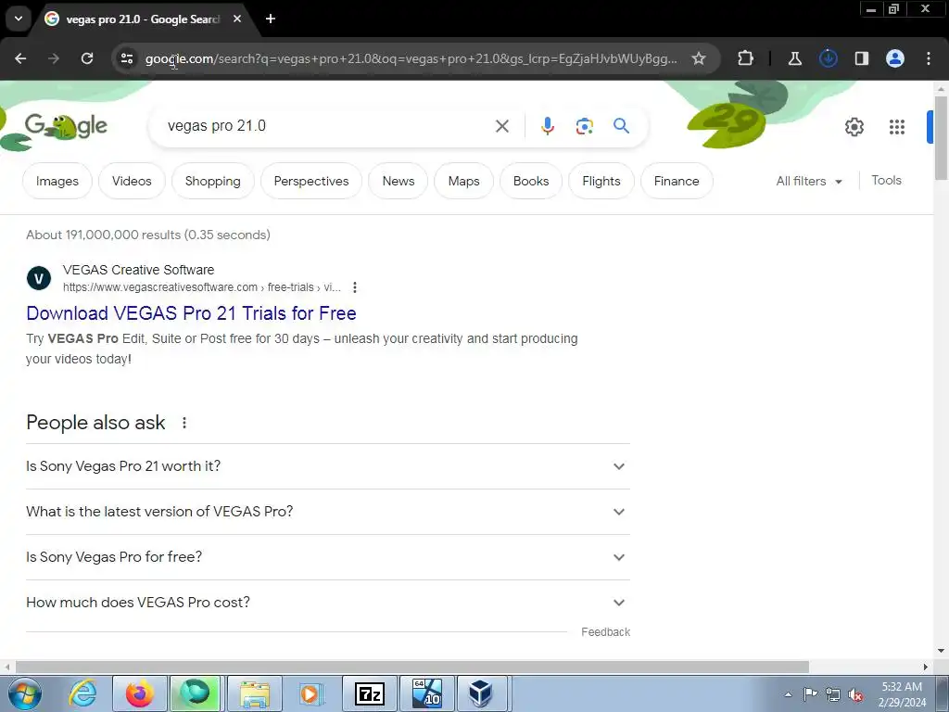This screenshot has height=712, width=949.
Task: Expand Is Sony Vegas Pro 21 worth it
Action: click(327, 466)
